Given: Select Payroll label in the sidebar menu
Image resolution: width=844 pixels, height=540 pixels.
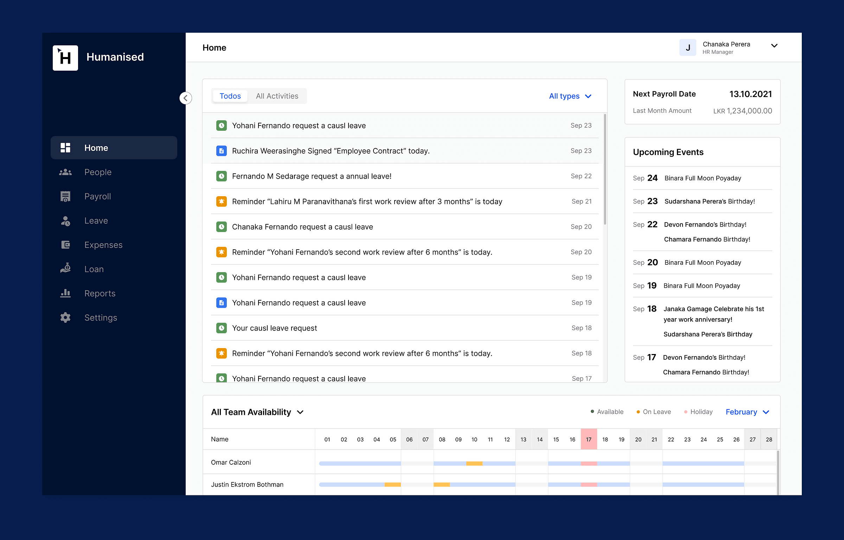Looking at the screenshot, I should point(98,196).
